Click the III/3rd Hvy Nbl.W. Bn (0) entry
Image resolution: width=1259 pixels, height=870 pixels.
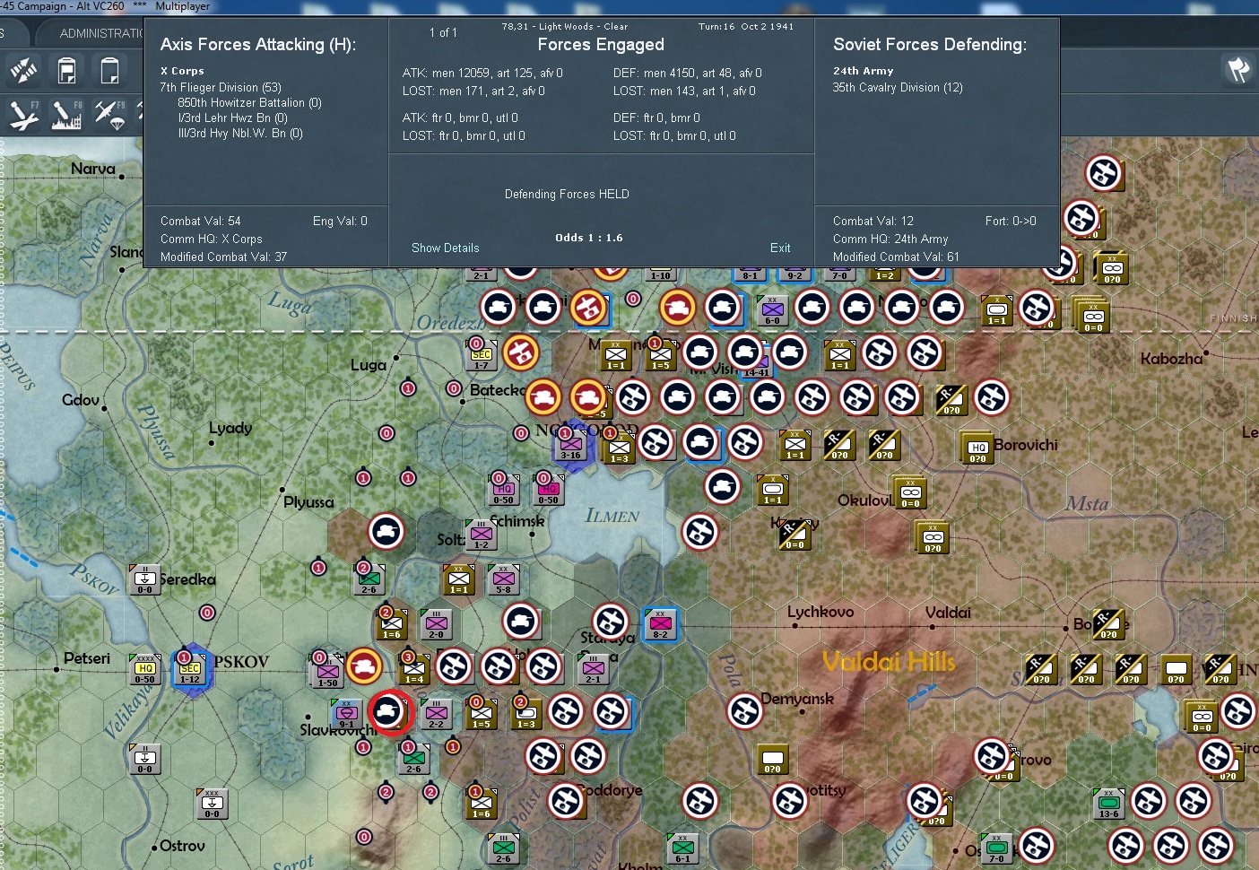click(x=240, y=134)
